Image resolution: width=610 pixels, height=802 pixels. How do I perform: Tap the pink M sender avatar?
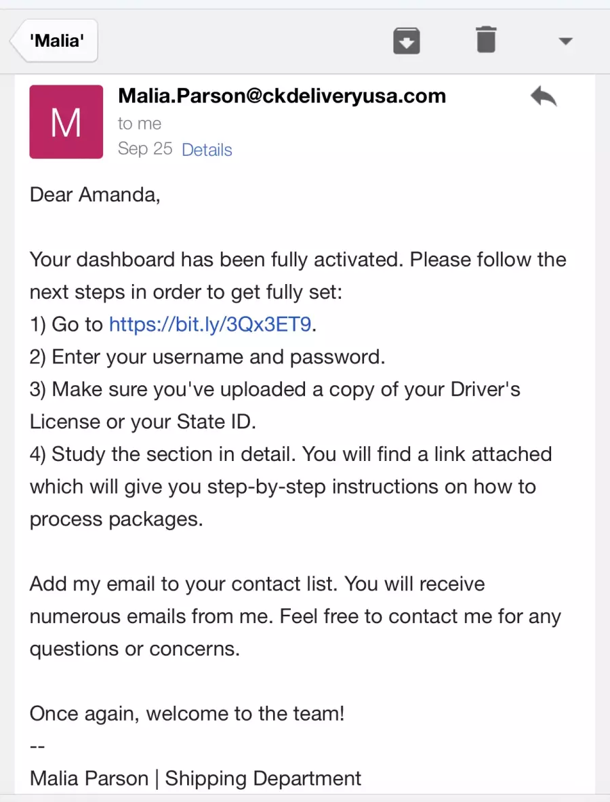pos(66,122)
